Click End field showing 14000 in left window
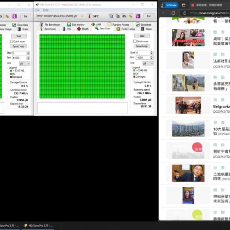Viewport: 230px width, 230px height. [x=19, y=57]
